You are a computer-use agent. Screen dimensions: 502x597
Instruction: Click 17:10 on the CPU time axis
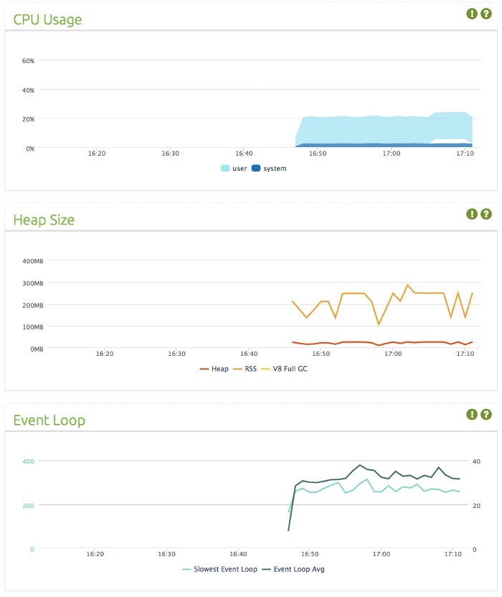pos(465,154)
